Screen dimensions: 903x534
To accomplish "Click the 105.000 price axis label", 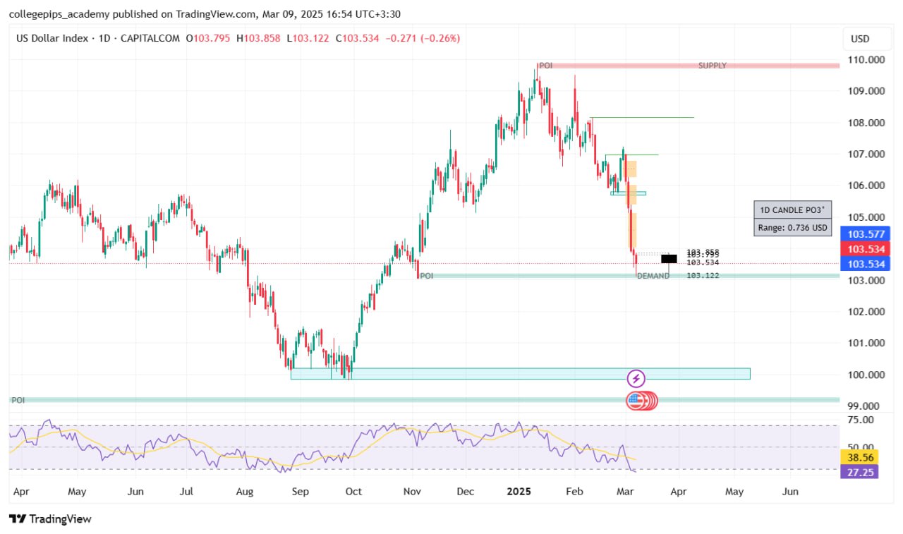I will click(866, 217).
